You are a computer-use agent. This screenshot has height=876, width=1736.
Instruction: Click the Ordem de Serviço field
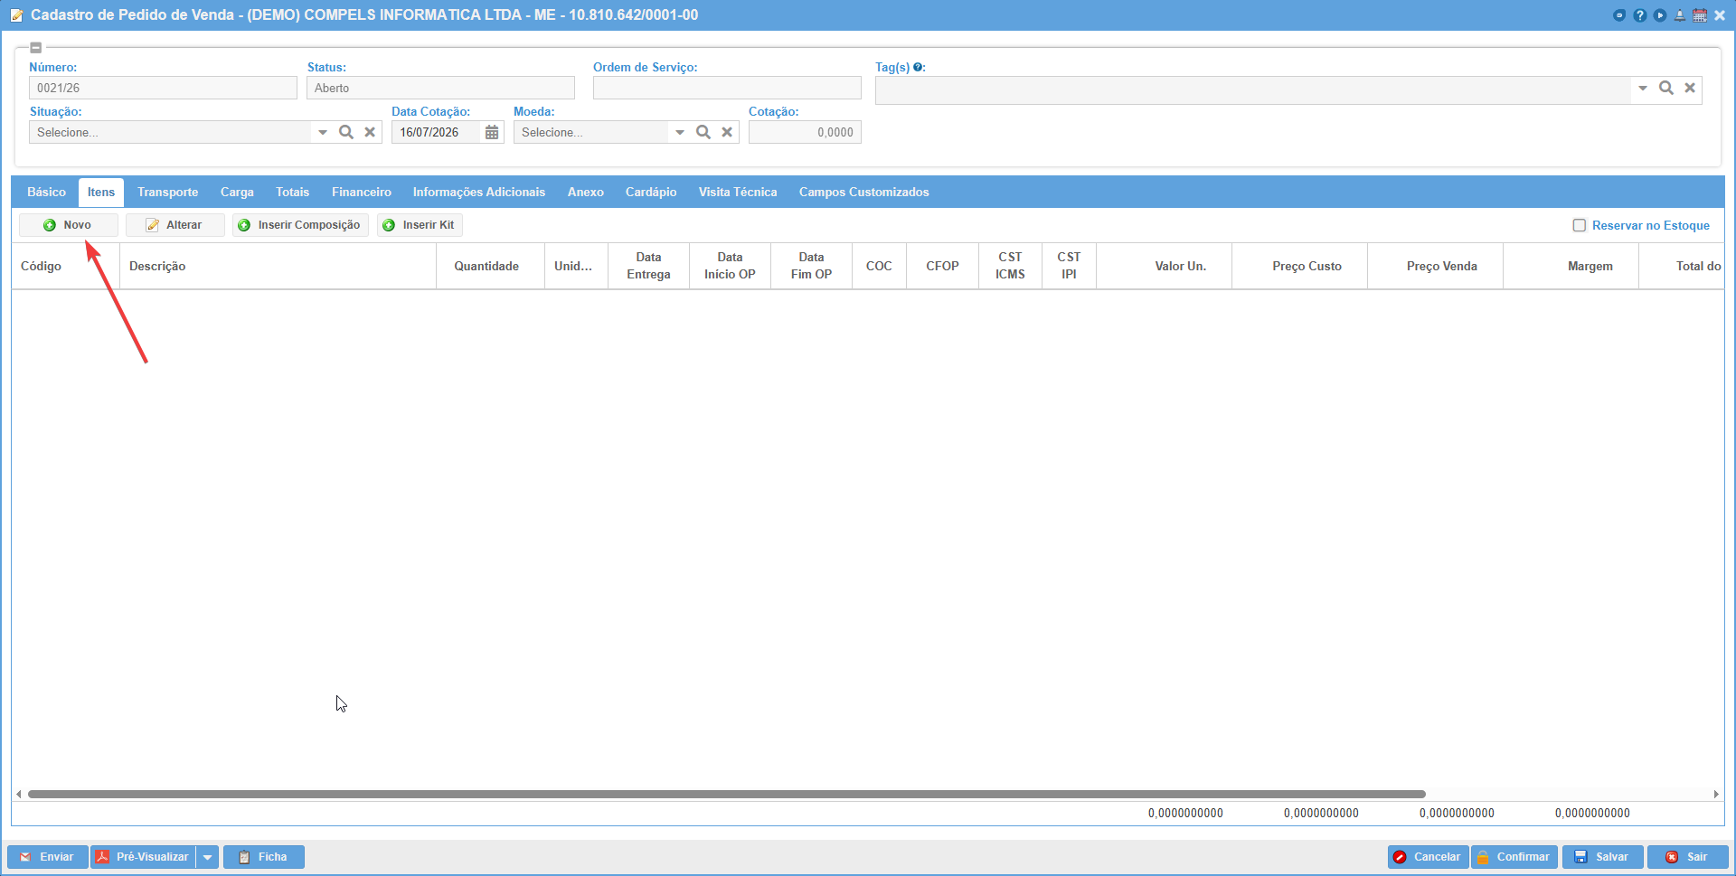pos(727,88)
